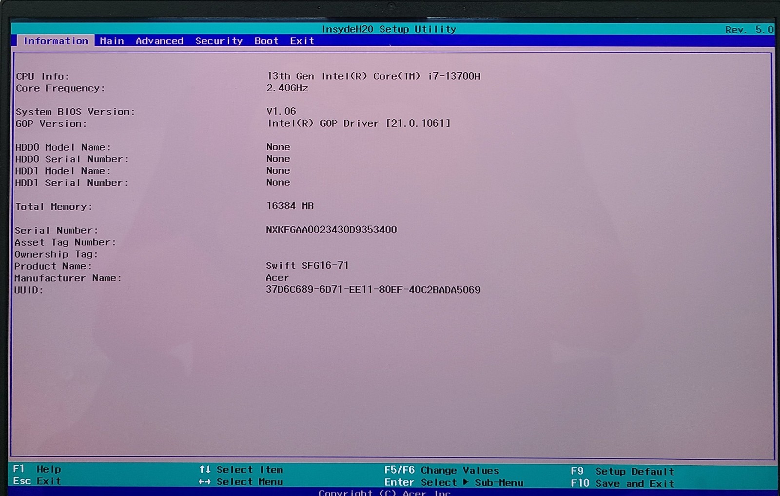The height and width of the screenshot is (496, 780).
Task: Click the "Product Name:" label
Action: pos(53,266)
